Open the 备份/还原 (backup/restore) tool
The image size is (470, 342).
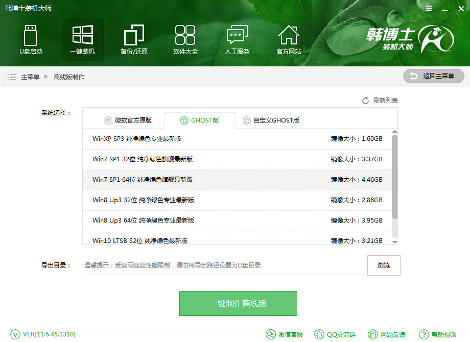[x=134, y=40]
